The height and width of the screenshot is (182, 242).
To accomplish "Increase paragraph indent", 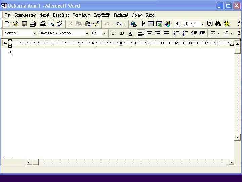I will click(x=202, y=33).
